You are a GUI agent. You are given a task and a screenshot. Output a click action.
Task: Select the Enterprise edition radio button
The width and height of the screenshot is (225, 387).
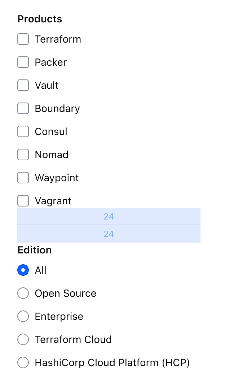tap(23, 316)
